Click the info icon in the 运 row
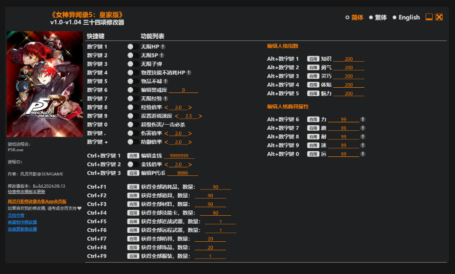 tap(363, 154)
